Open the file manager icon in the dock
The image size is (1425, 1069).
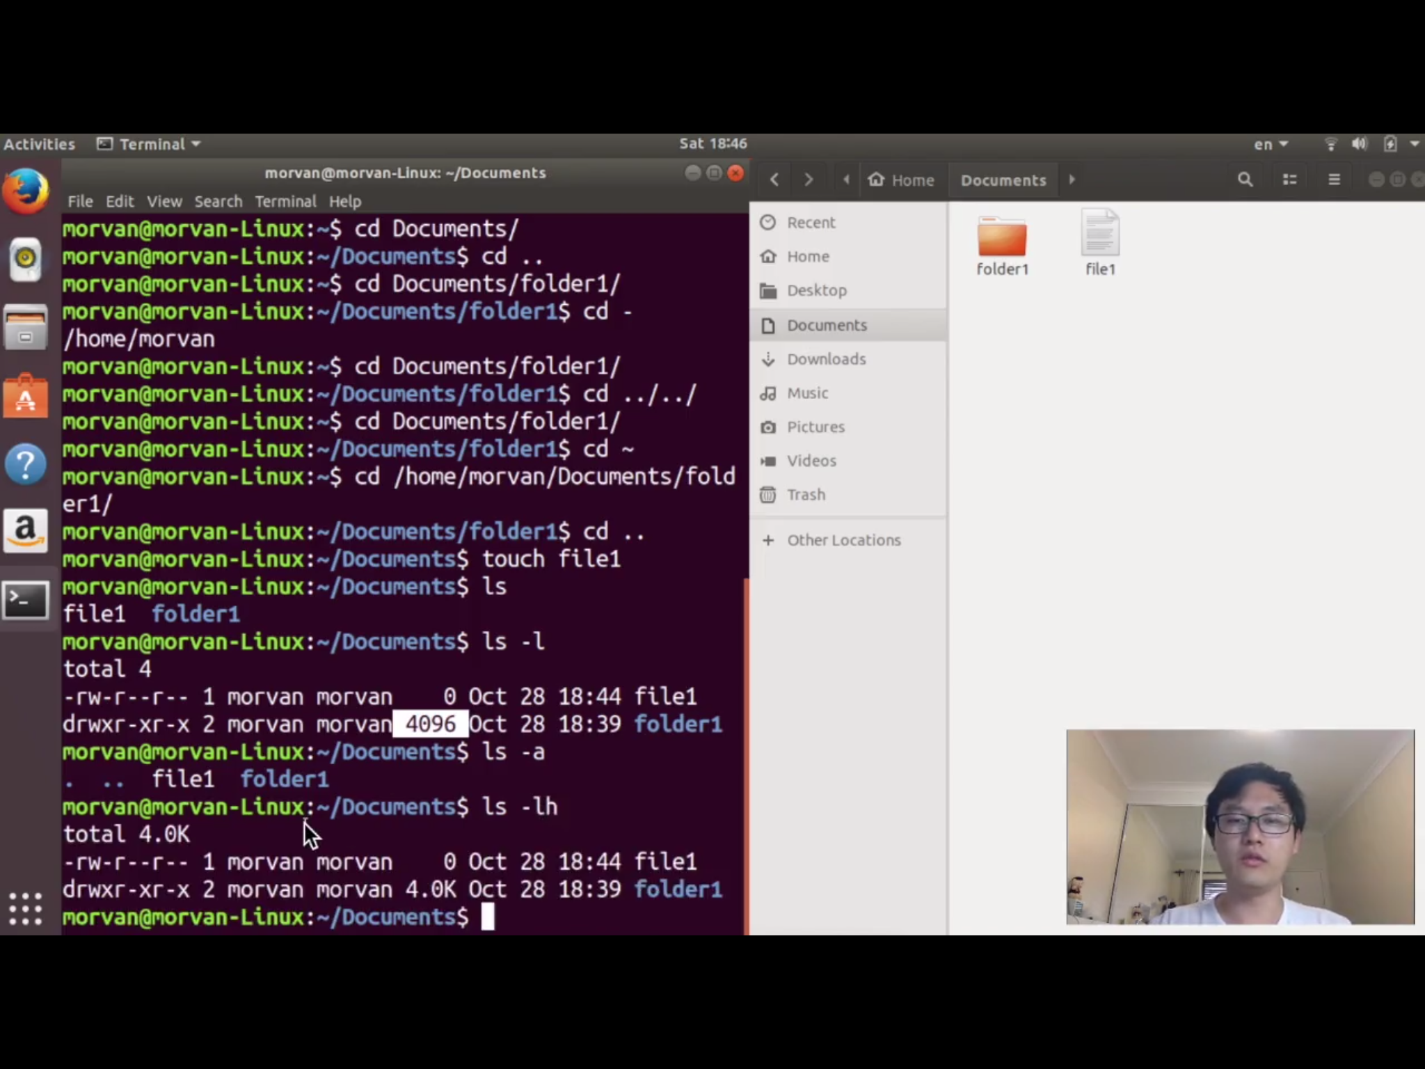point(26,327)
